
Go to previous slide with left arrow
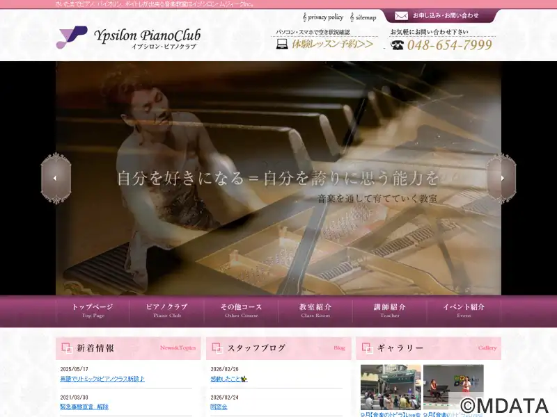(x=56, y=178)
